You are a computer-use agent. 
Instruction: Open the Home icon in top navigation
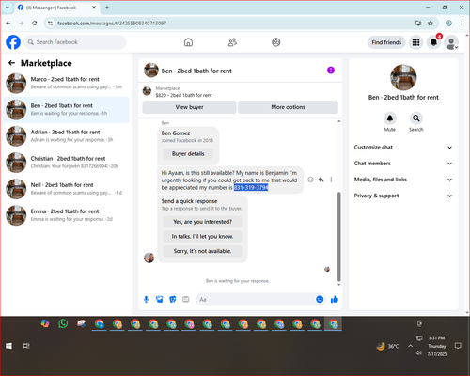point(188,42)
